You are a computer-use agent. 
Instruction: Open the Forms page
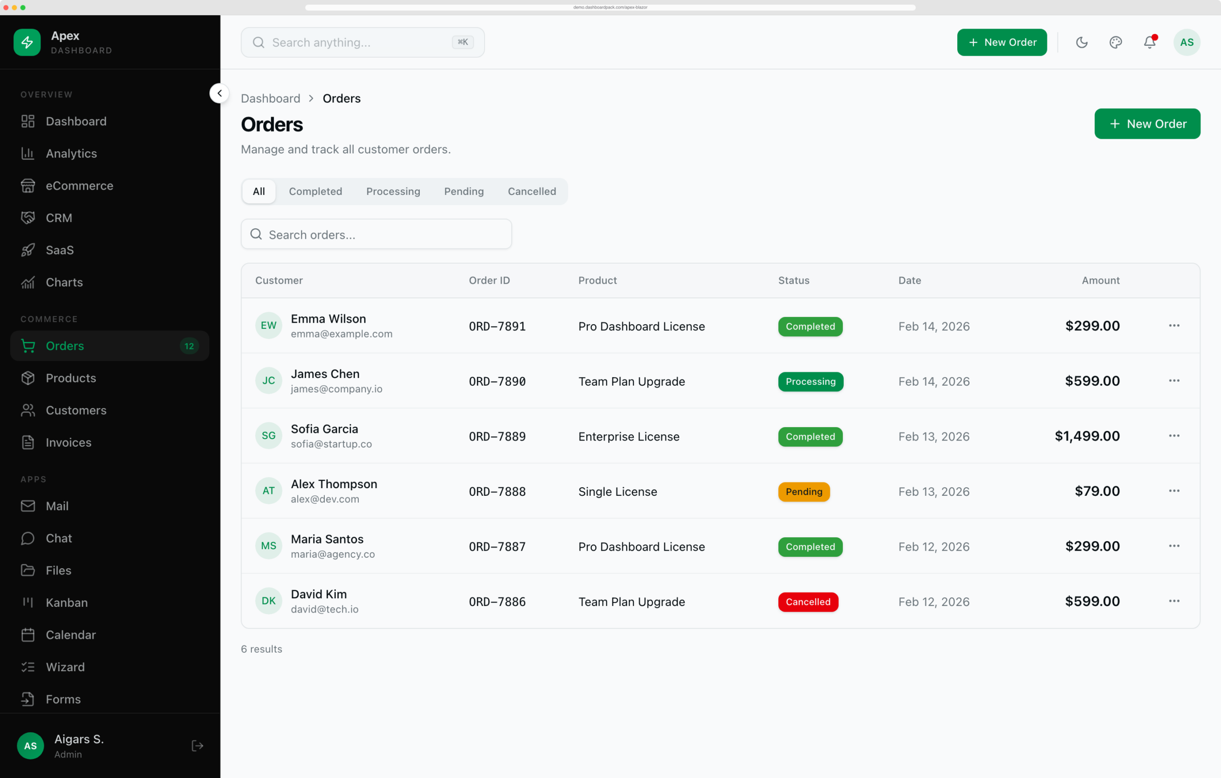[x=110, y=699]
